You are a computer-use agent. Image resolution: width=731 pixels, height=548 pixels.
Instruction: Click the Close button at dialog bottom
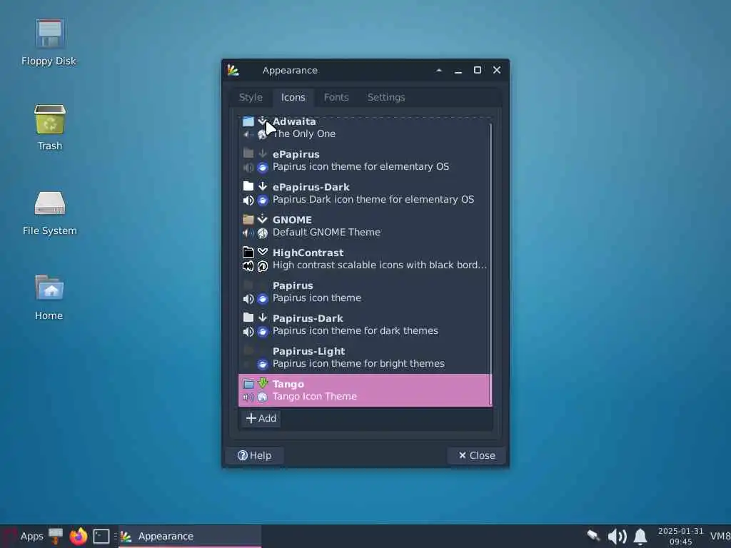pos(476,455)
